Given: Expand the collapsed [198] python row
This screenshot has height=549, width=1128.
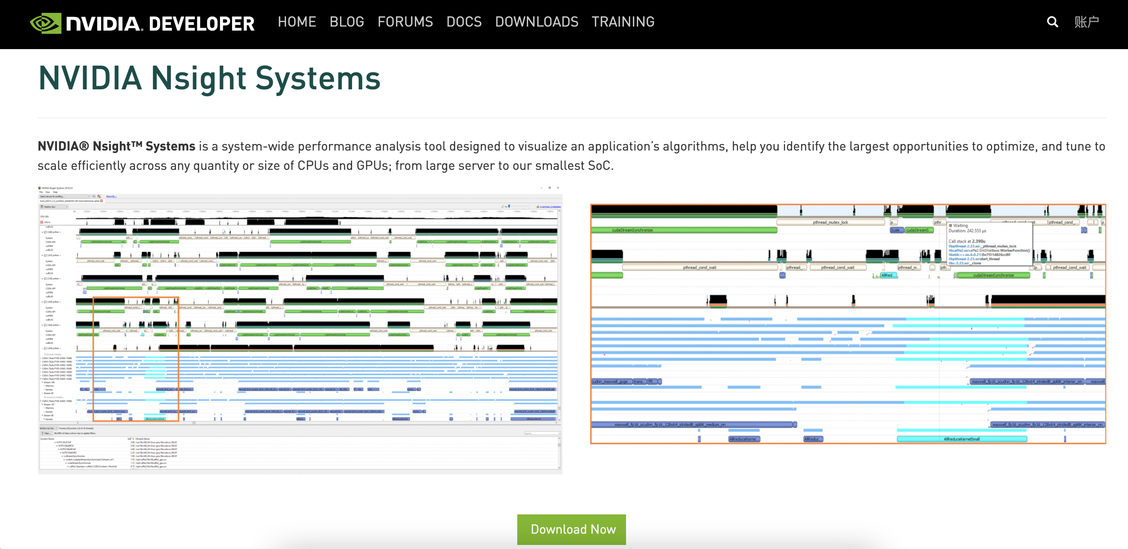Looking at the screenshot, I should coord(42,349).
